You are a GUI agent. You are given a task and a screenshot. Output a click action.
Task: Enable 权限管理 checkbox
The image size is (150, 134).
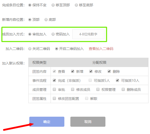98,89
